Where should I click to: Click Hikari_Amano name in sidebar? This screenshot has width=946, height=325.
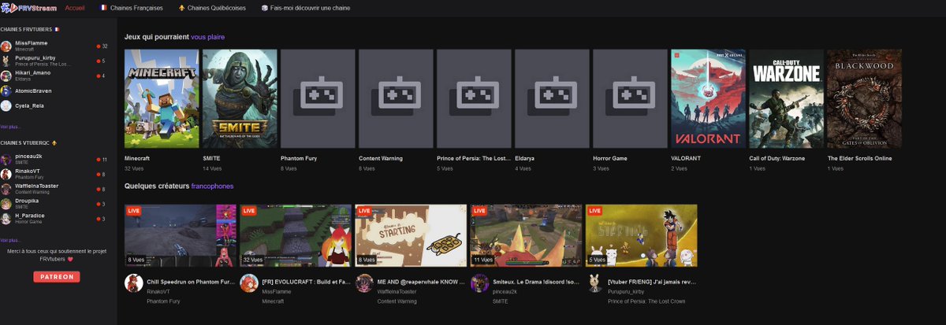coord(32,72)
